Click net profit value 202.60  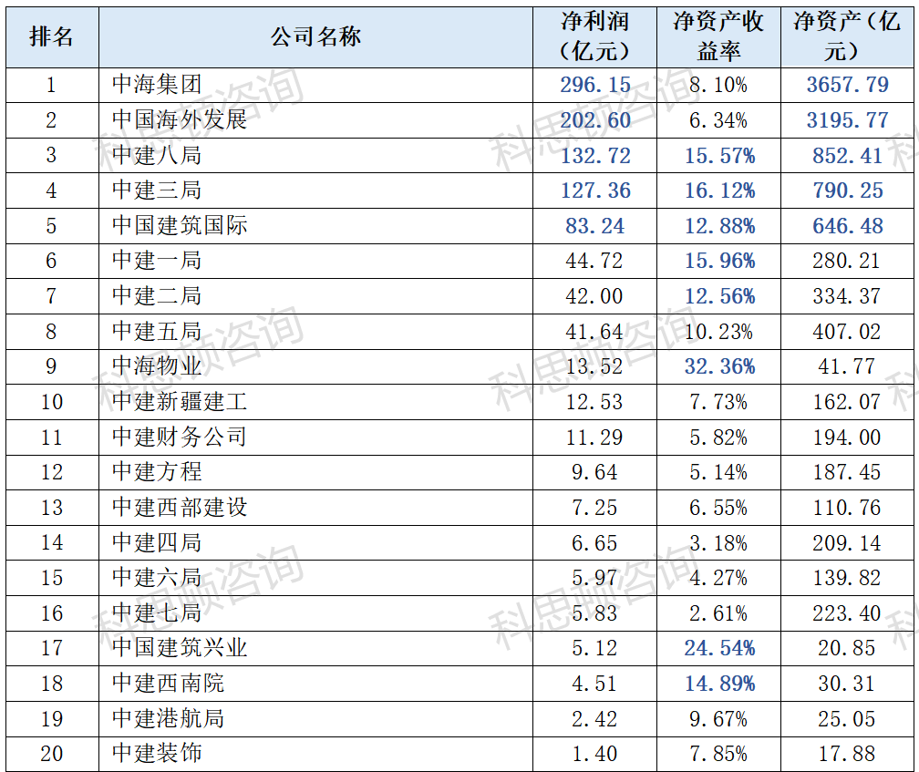(594, 120)
